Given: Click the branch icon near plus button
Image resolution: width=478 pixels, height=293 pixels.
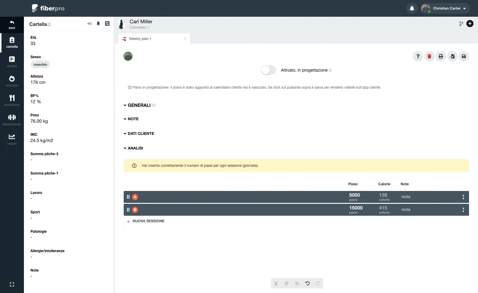Looking at the screenshot, I should tap(461, 24).
